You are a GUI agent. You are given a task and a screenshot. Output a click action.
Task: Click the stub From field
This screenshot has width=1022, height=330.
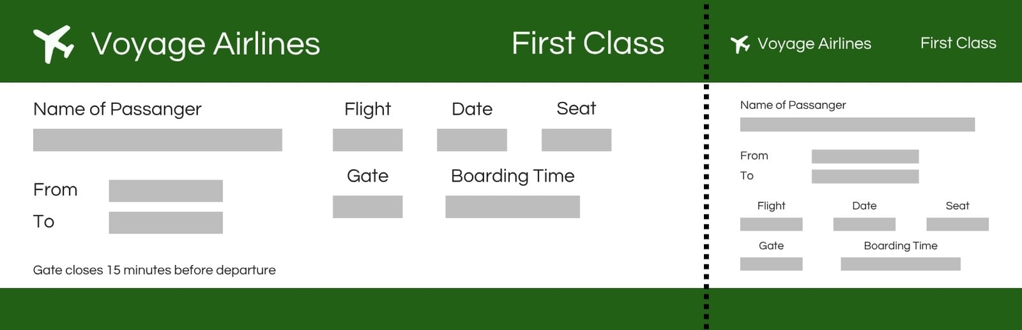865,156
